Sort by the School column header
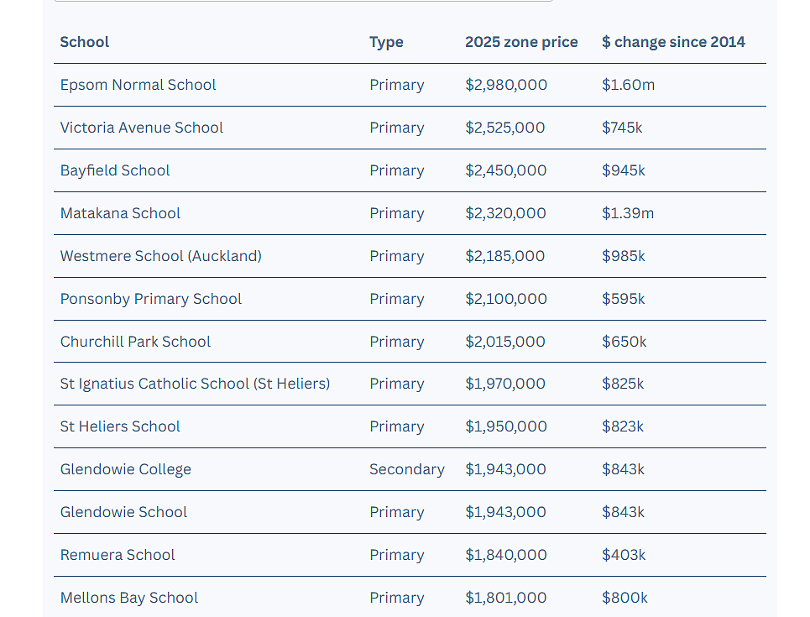Image resolution: width=810 pixels, height=617 pixels. click(84, 42)
